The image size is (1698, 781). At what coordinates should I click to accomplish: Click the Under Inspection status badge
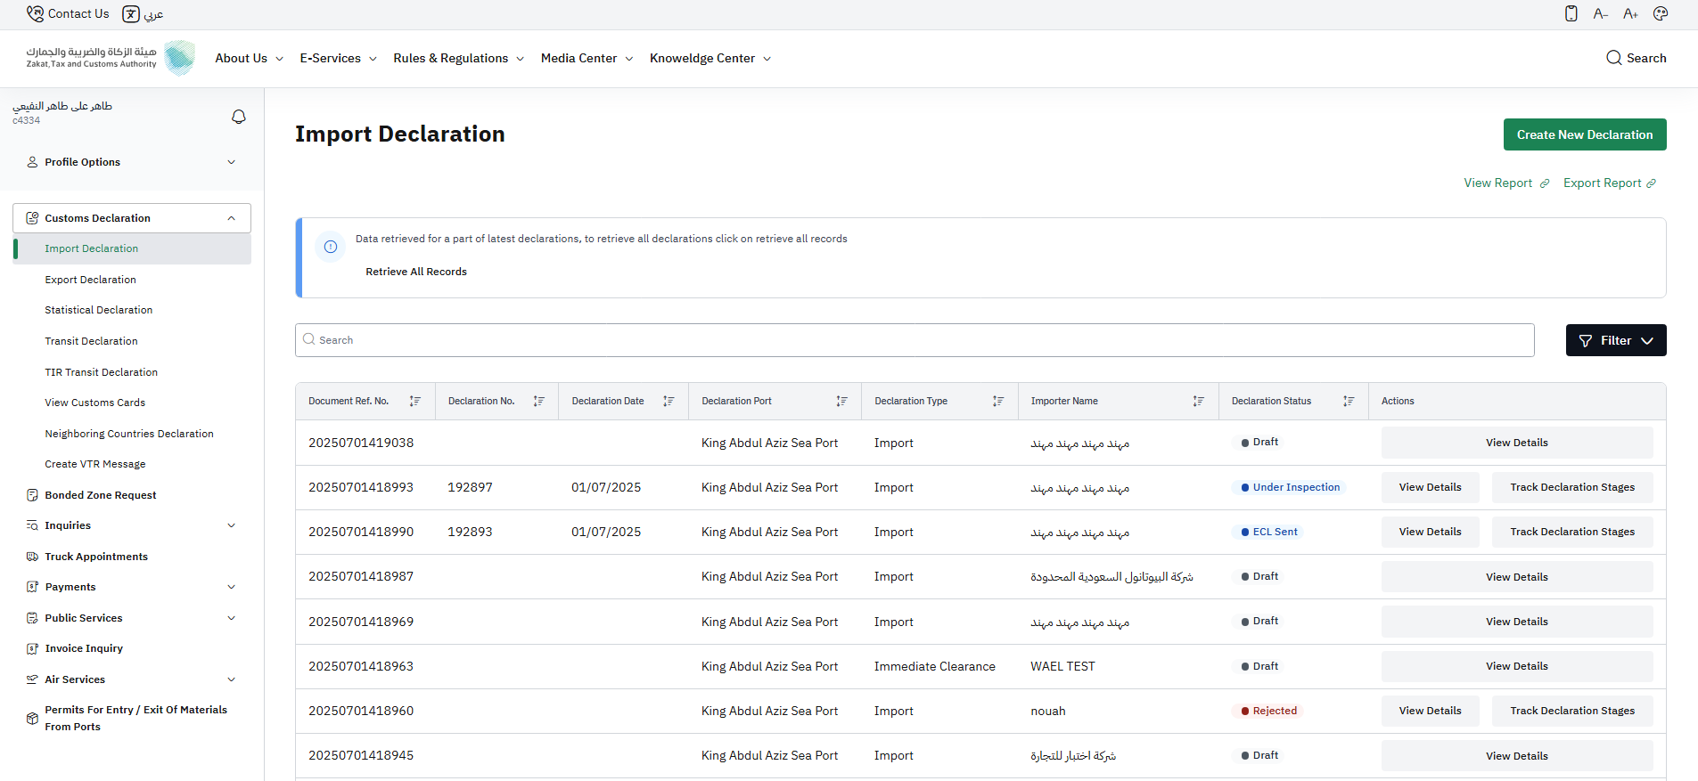[x=1290, y=487]
